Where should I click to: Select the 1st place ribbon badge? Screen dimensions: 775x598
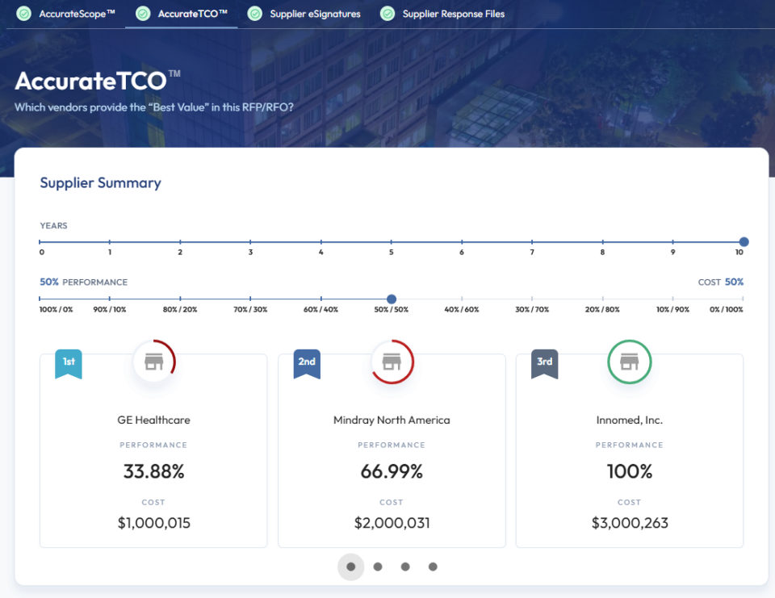tap(68, 362)
